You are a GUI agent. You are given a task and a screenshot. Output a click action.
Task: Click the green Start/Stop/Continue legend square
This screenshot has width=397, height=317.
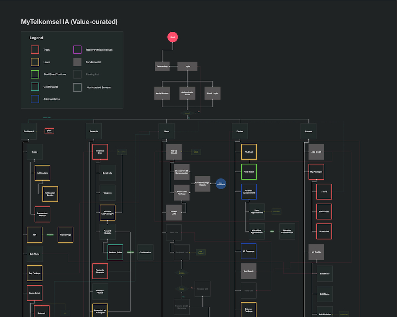click(35, 74)
